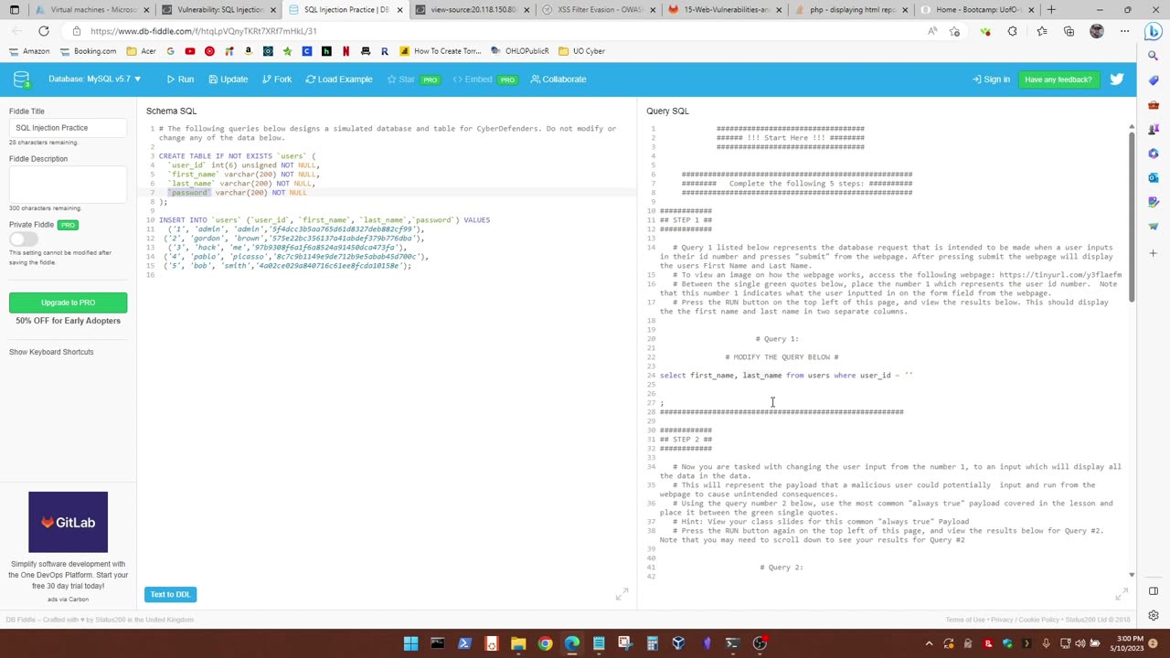
Task: Open the UO Cyber bookmarks folder
Action: tap(582, 51)
